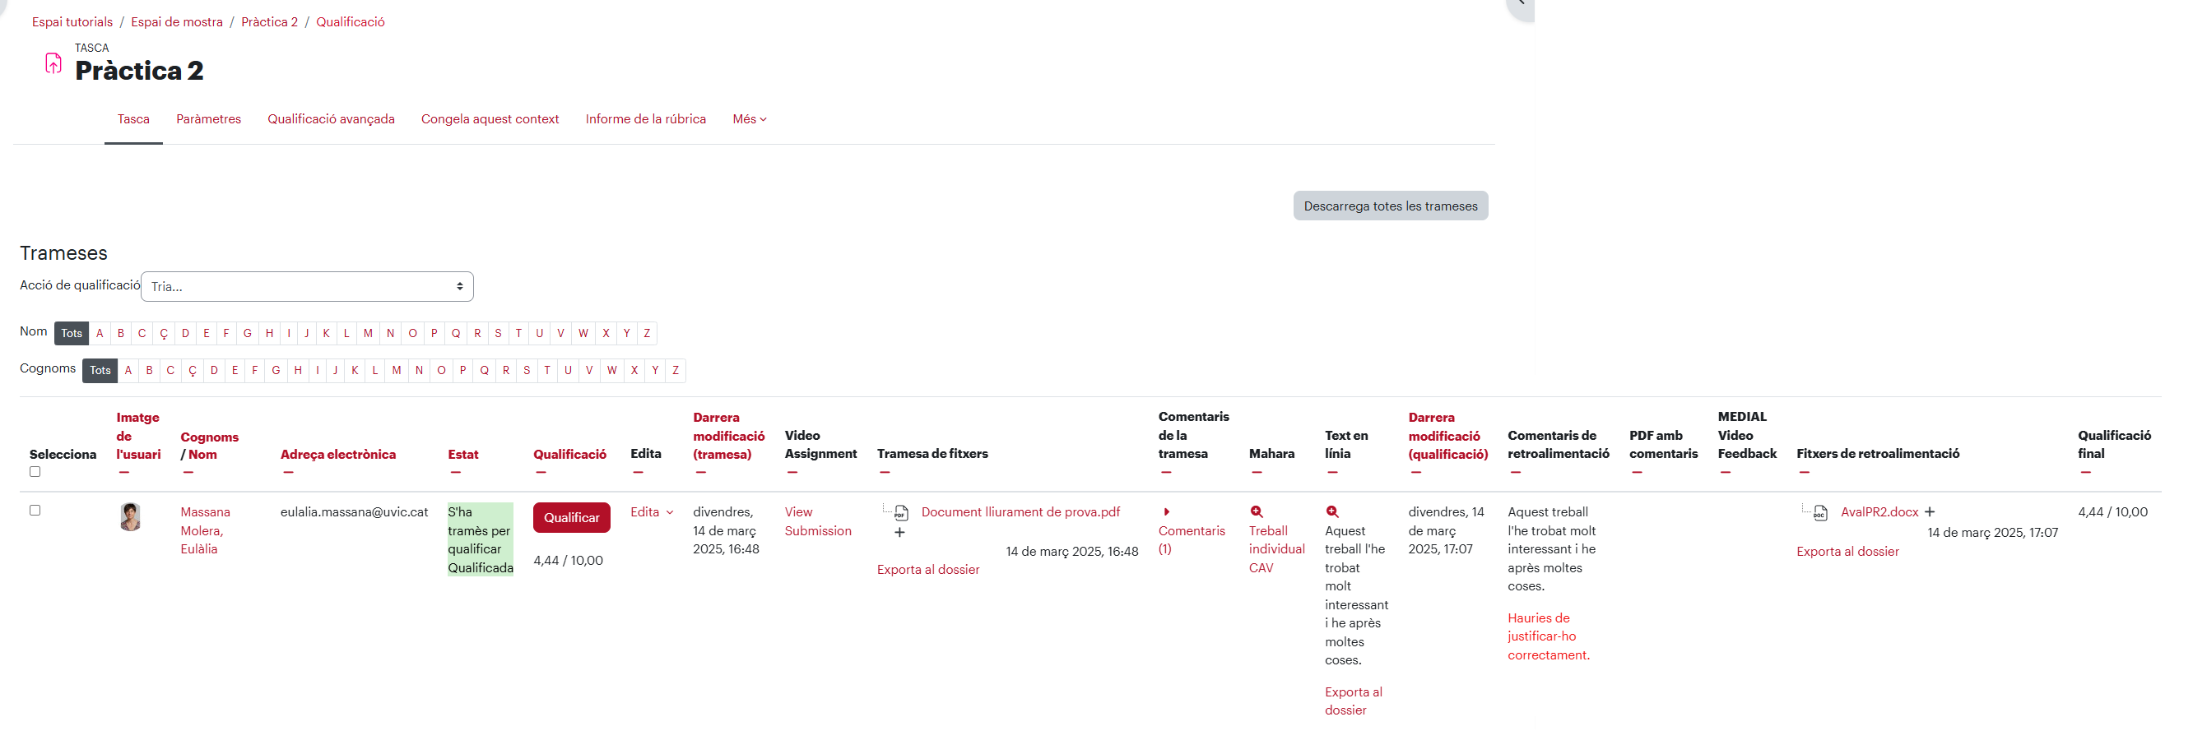Open the PDF icon beside Document lliurament de prova.pdf
The image size is (2193, 740).
[902, 513]
